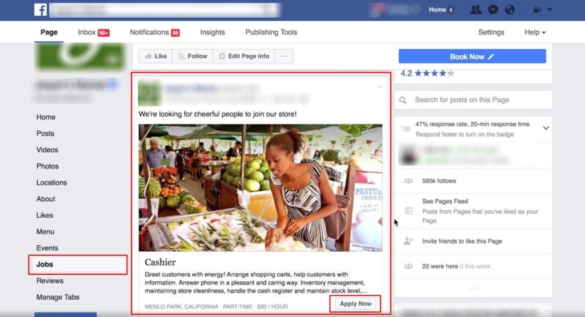Click the Invite friends person icon
The width and height of the screenshot is (585, 317).
(x=408, y=241)
